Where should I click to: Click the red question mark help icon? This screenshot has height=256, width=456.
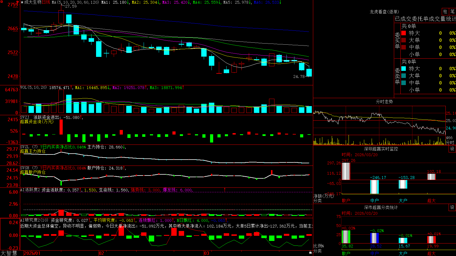(18, 2)
